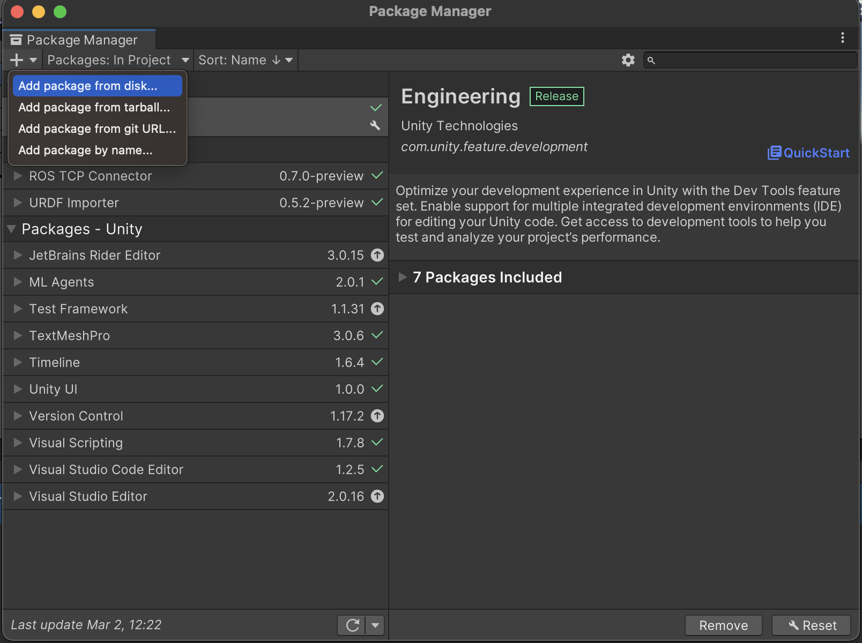Expand the Visual Studio Code Editor row
862x643 pixels.
[x=18, y=469]
